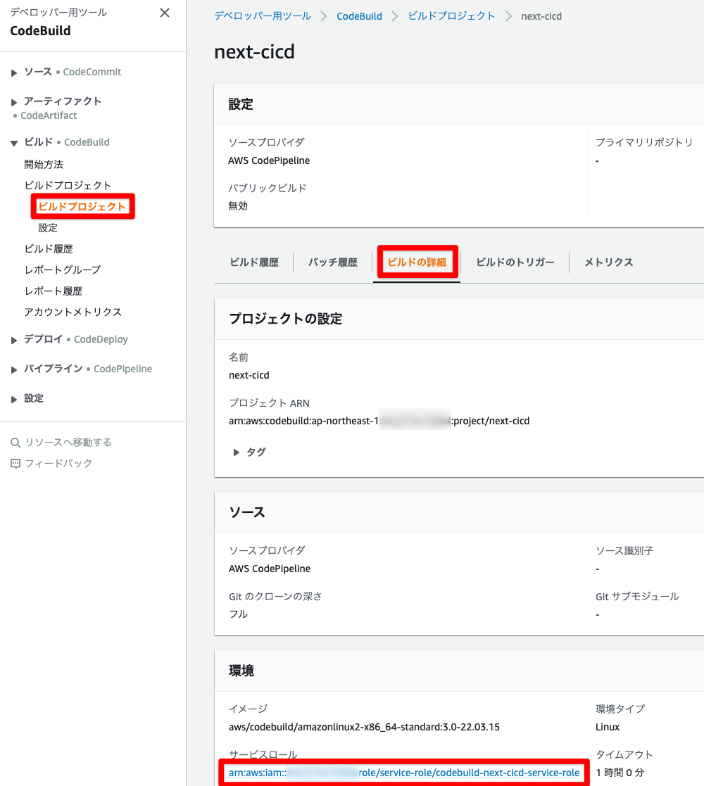The width and height of the screenshot is (704, 786).
Task: Switch to the バッチ履歴 tab
Action: pyautogui.click(x=333, y=262)
